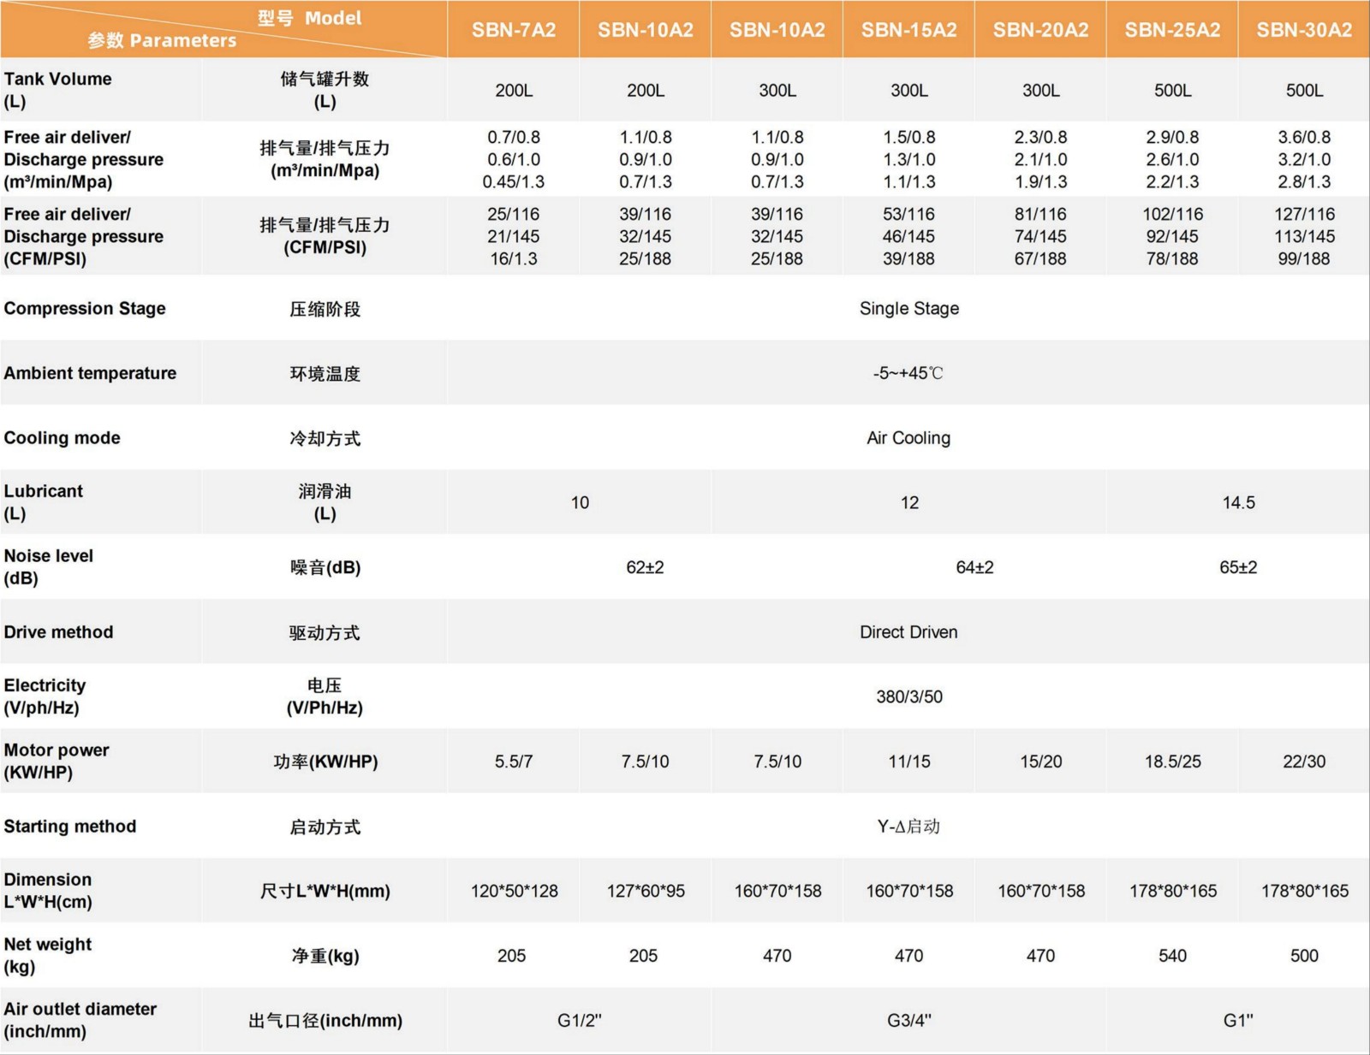Select the '出气口径(inch/mm)' Chinese label
This screenshot has height=1055, width=1370.
tap(325, 1020)
